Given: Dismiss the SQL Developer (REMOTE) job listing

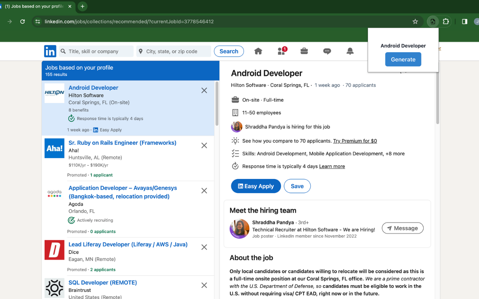Looking at the screenshot, I should point(204,285).
